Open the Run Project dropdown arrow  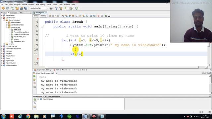click(x=68, y=8)
